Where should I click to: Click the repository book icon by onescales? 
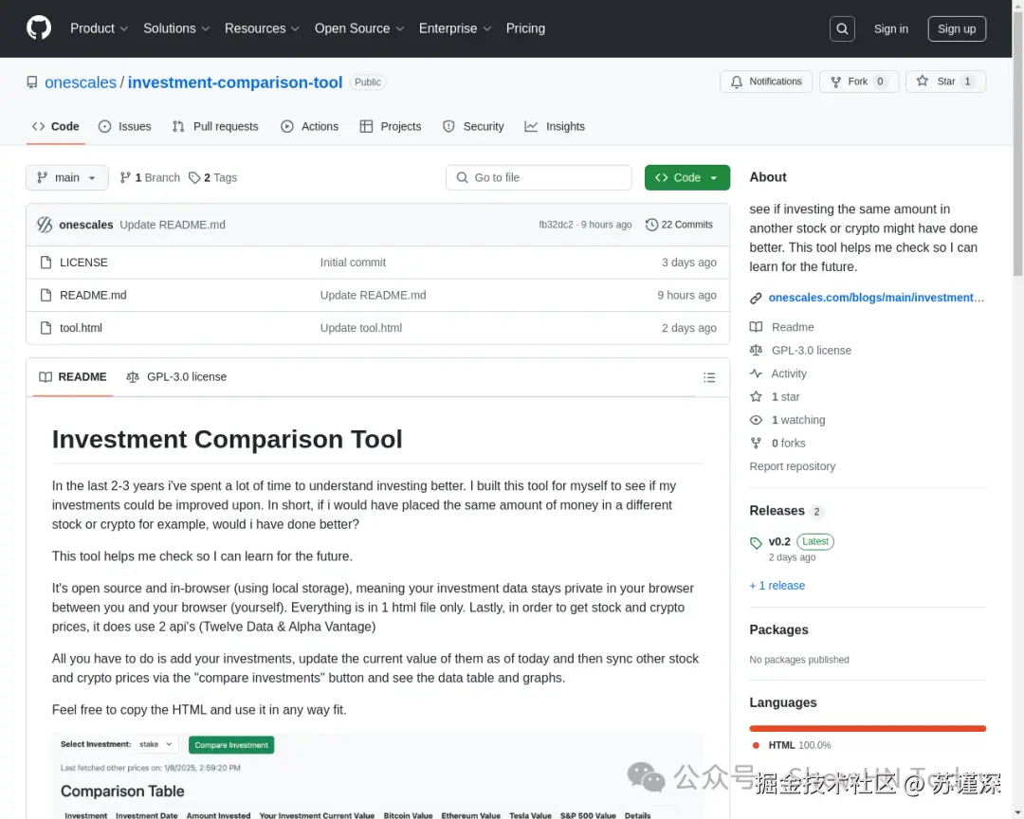[x=32, y=82]
